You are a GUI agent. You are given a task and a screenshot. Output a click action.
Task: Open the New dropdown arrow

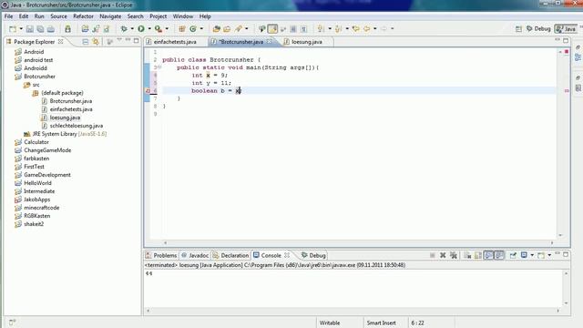(x=21, y=28)
